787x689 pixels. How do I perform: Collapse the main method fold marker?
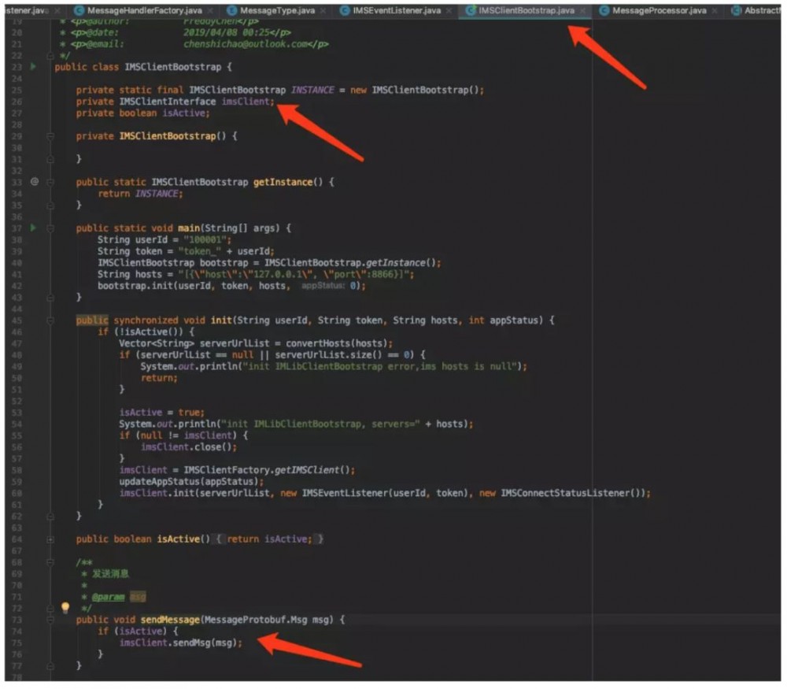point(50,228)
